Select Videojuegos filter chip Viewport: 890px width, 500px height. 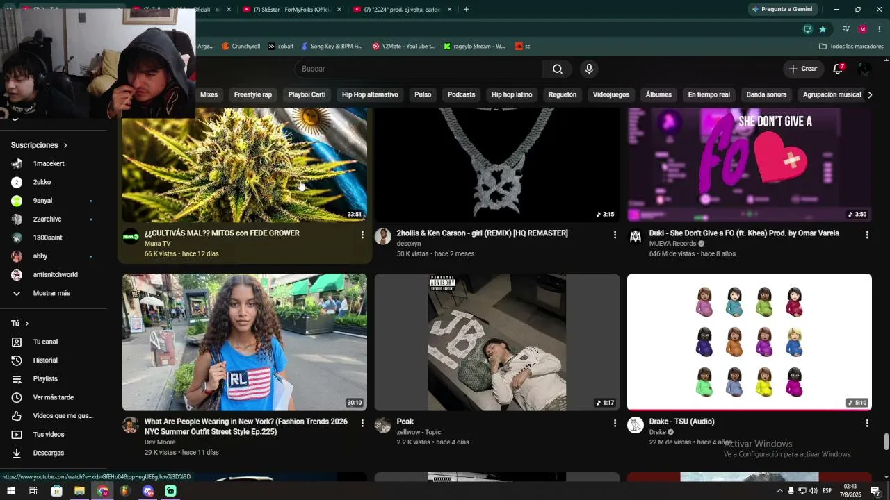[611, 94]
